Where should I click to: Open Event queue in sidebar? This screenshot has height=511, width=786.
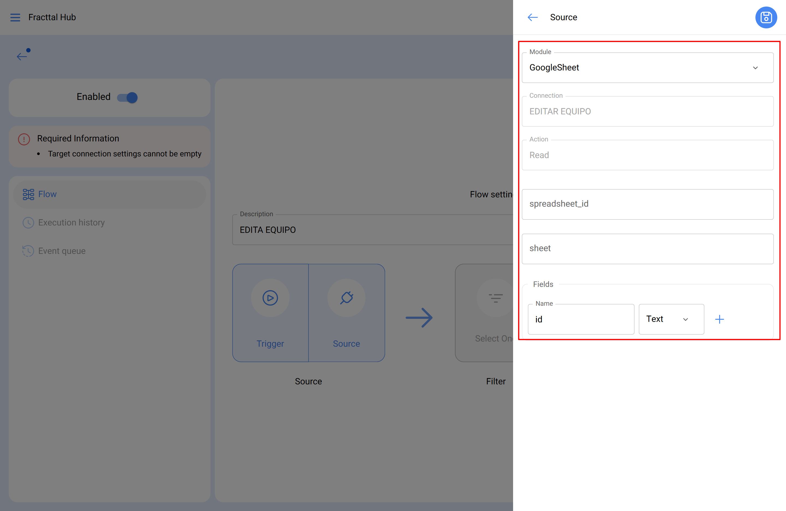[62, 251]
